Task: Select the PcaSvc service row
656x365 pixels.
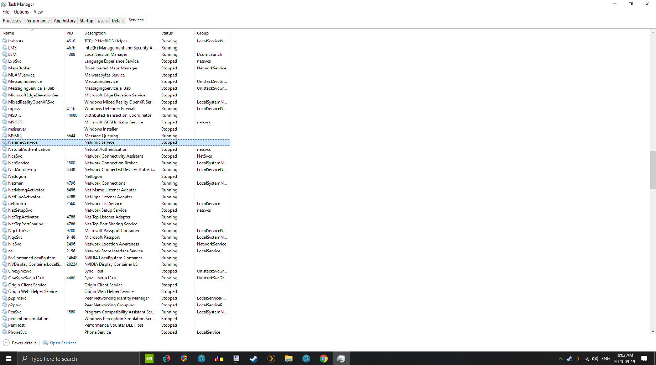Action: point(115,312)
